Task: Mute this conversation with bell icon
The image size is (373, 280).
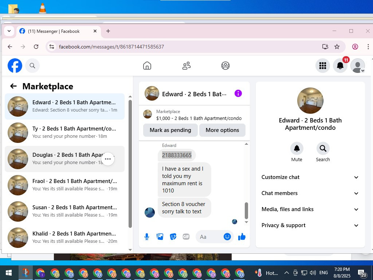Action: (x=297, y=149)
